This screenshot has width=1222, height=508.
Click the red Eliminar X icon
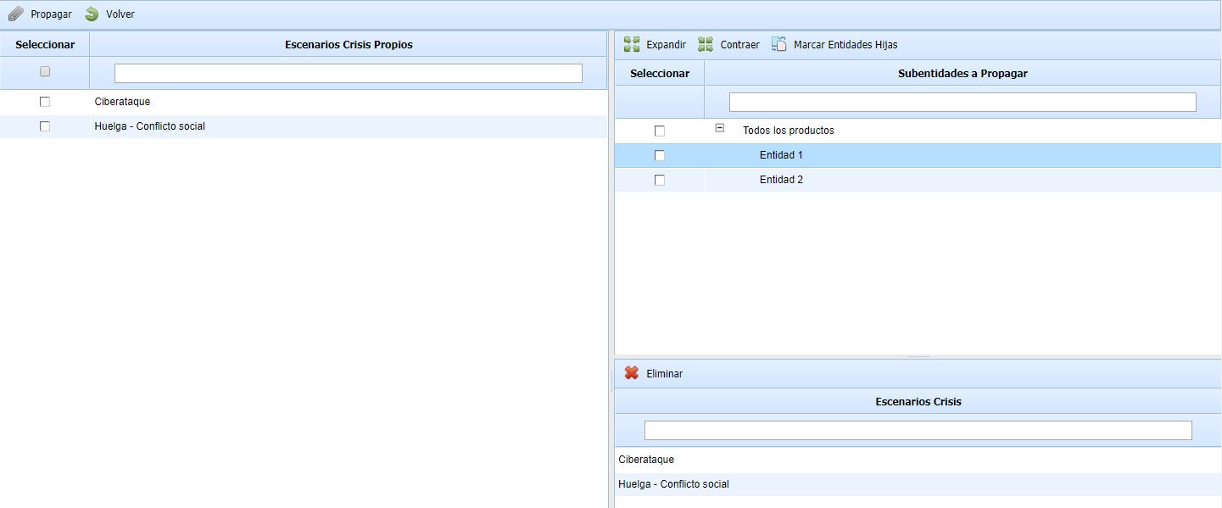click(632, 373)
